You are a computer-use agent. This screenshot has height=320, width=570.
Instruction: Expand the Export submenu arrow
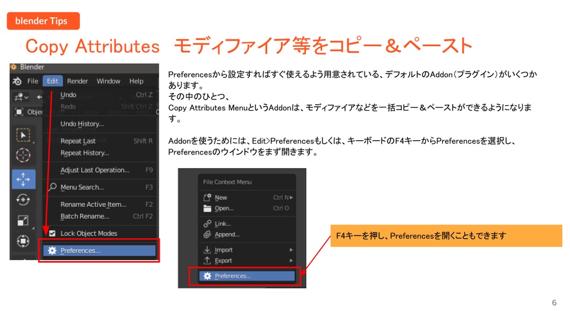pos(291,260)
